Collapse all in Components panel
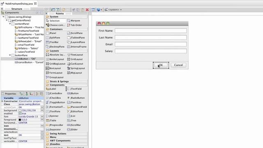Viewport: 263px width, 148px height. pyautogui.click(x=42, y=13)
